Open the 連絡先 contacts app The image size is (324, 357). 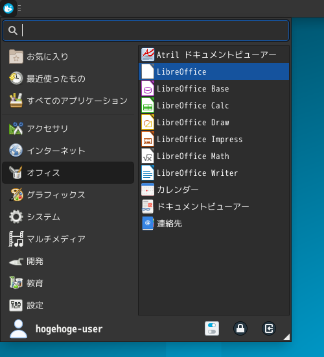[x=214, y=223]
